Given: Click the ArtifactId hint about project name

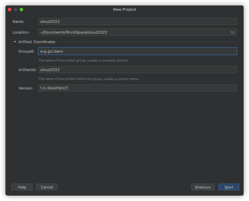Looking at the screenshot, I should [x=88, y=79].
